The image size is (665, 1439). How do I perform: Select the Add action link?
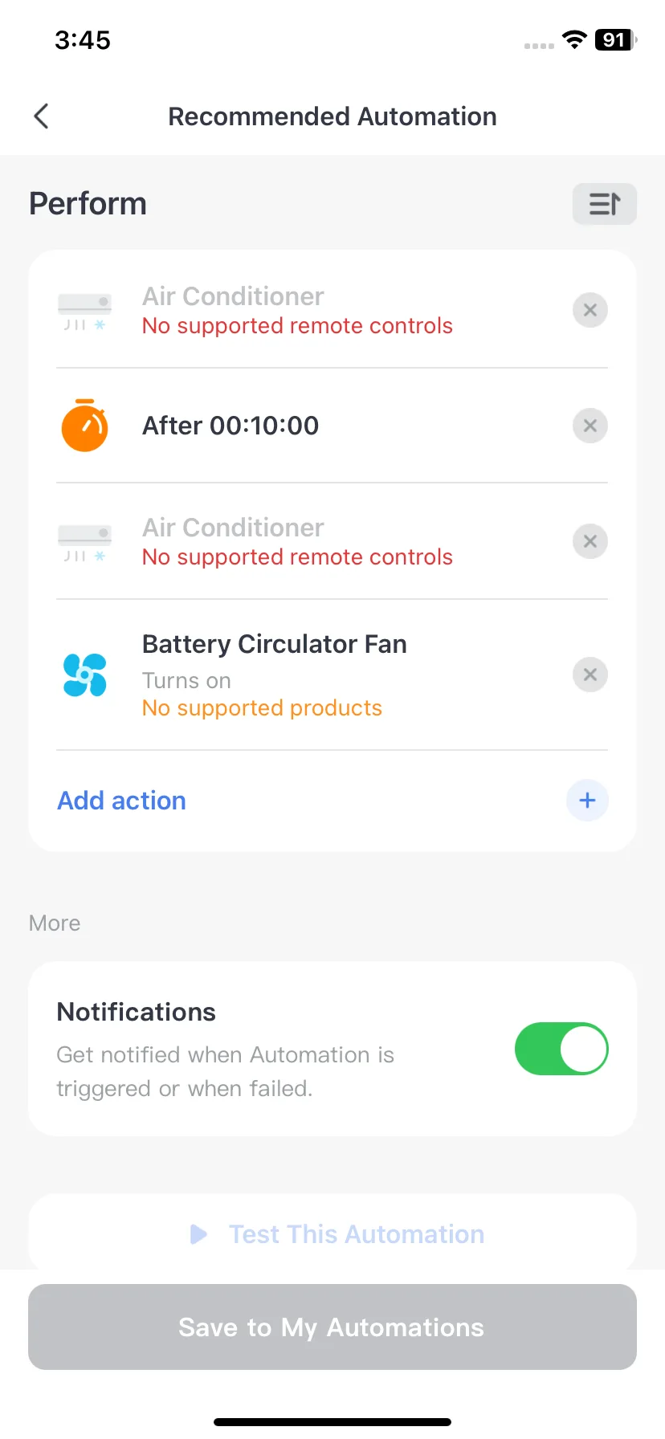pos(122,801)
